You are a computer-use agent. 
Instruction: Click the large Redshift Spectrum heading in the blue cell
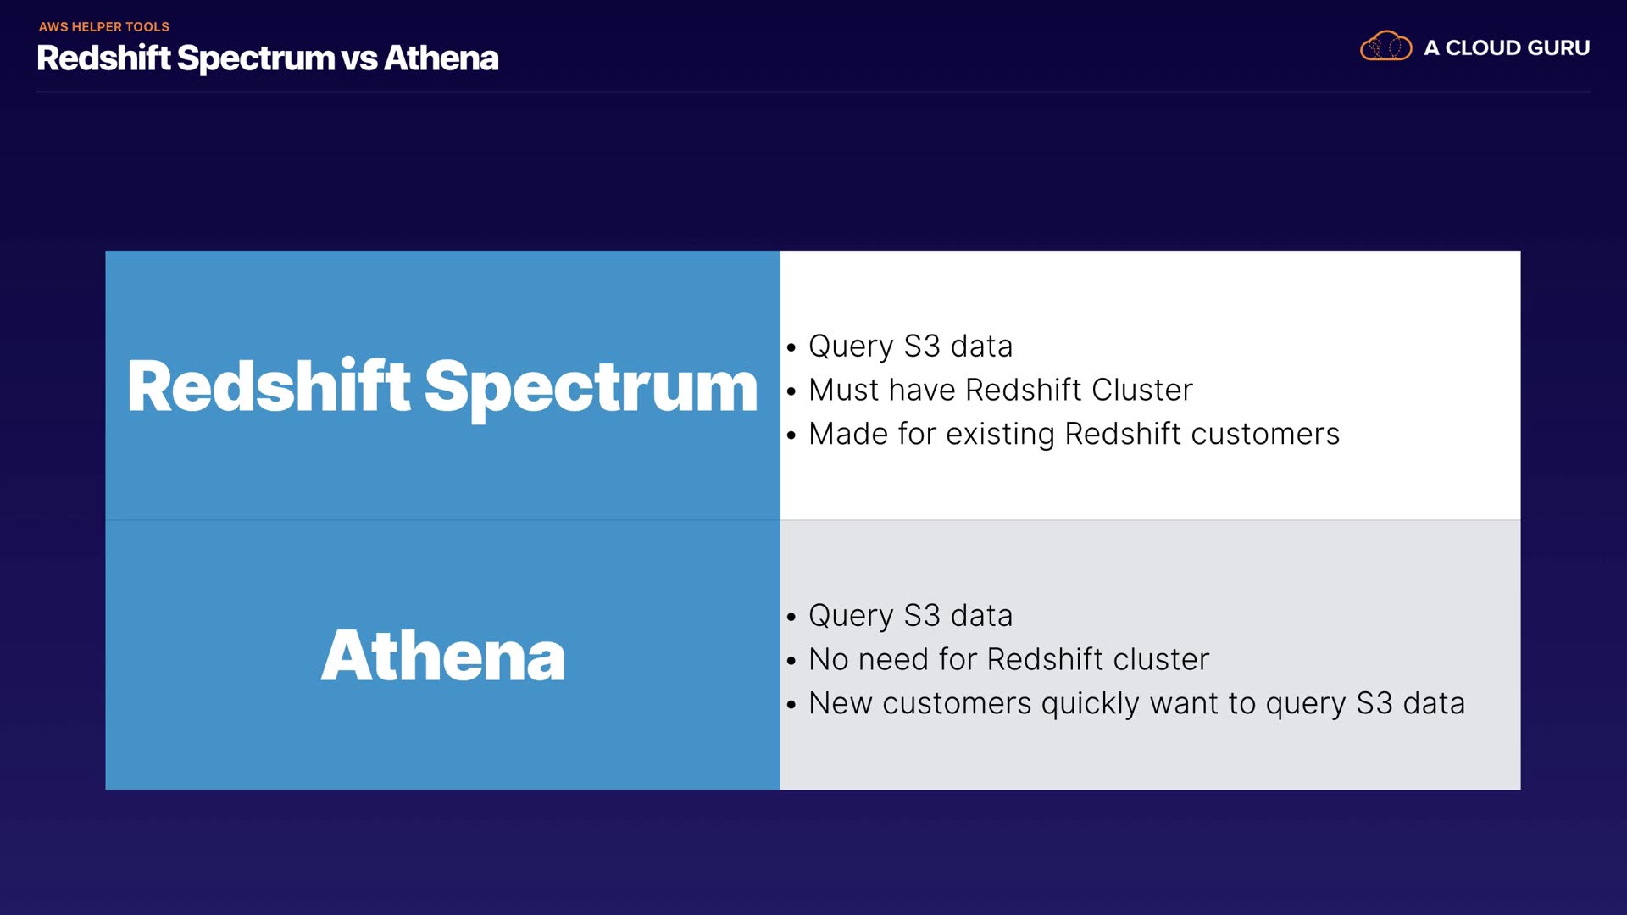click(441, 386)
